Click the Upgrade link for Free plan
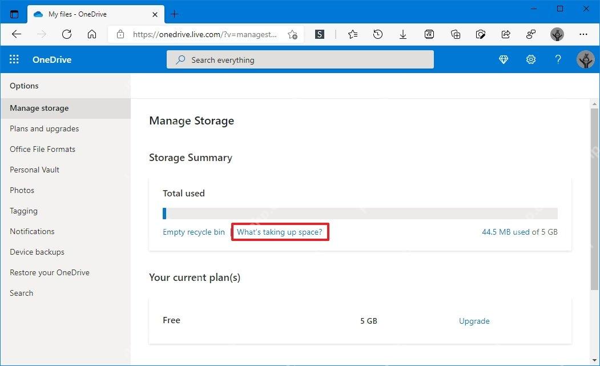 click(x=474, y=321)
